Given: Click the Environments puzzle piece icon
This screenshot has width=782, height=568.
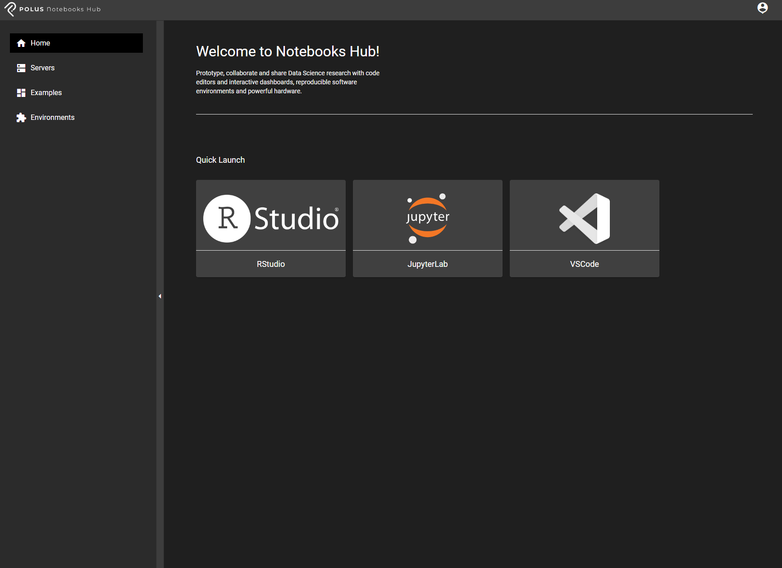Looking at the screenshot, I should coord(21,118).
